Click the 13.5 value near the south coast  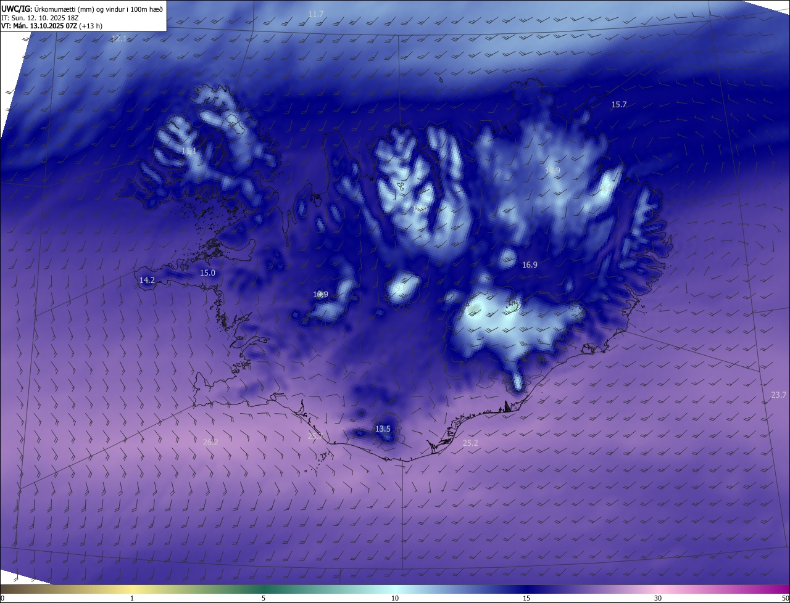[x=383, y=429]
